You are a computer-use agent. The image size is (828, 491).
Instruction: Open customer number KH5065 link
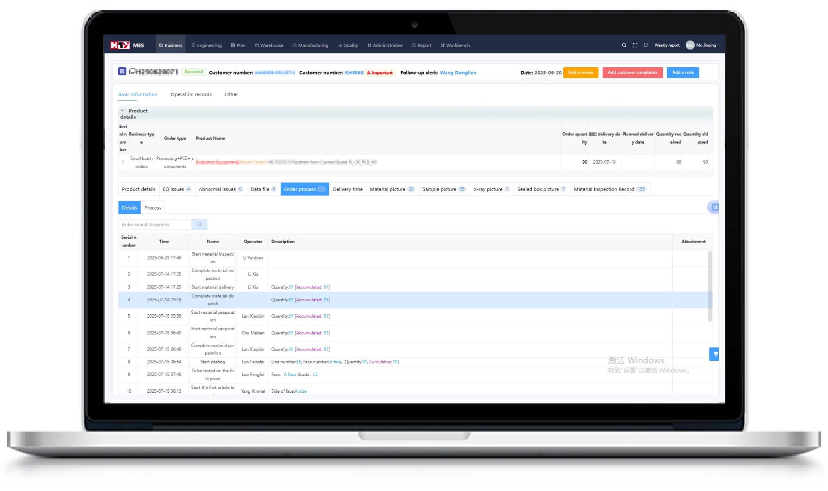pos(354,73)
